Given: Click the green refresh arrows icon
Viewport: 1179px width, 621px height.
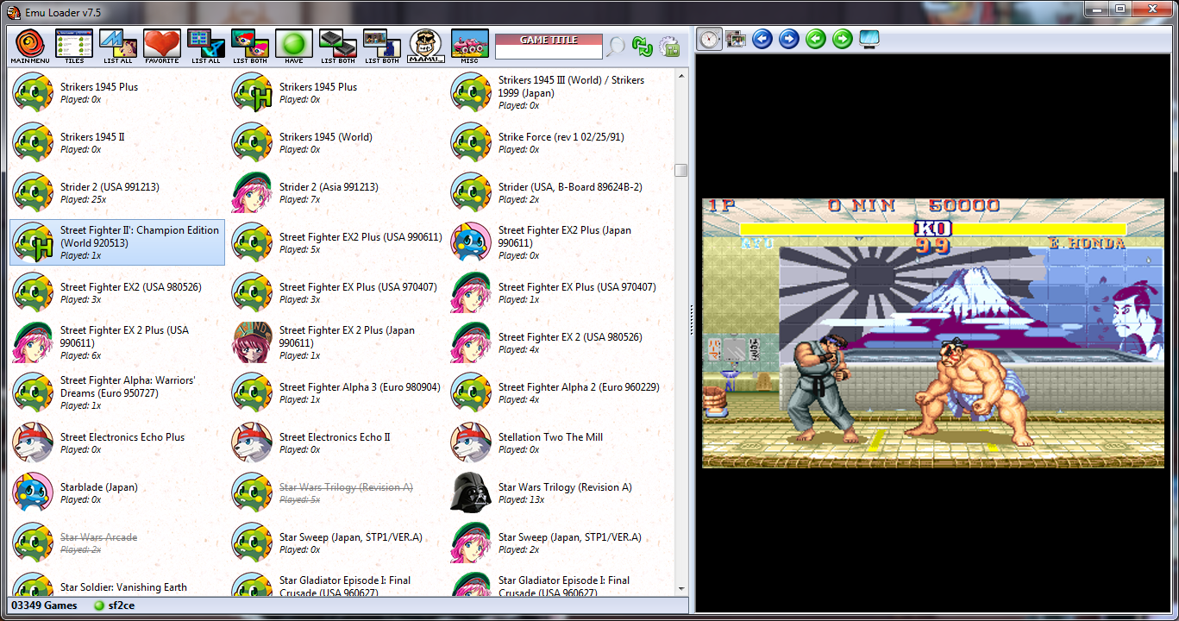Looking at the screenshot, I should point(642,47).
